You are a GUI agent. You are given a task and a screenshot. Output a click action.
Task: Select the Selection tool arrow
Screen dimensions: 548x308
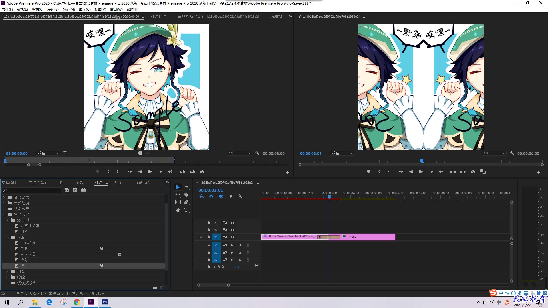(x=178, y=187)
